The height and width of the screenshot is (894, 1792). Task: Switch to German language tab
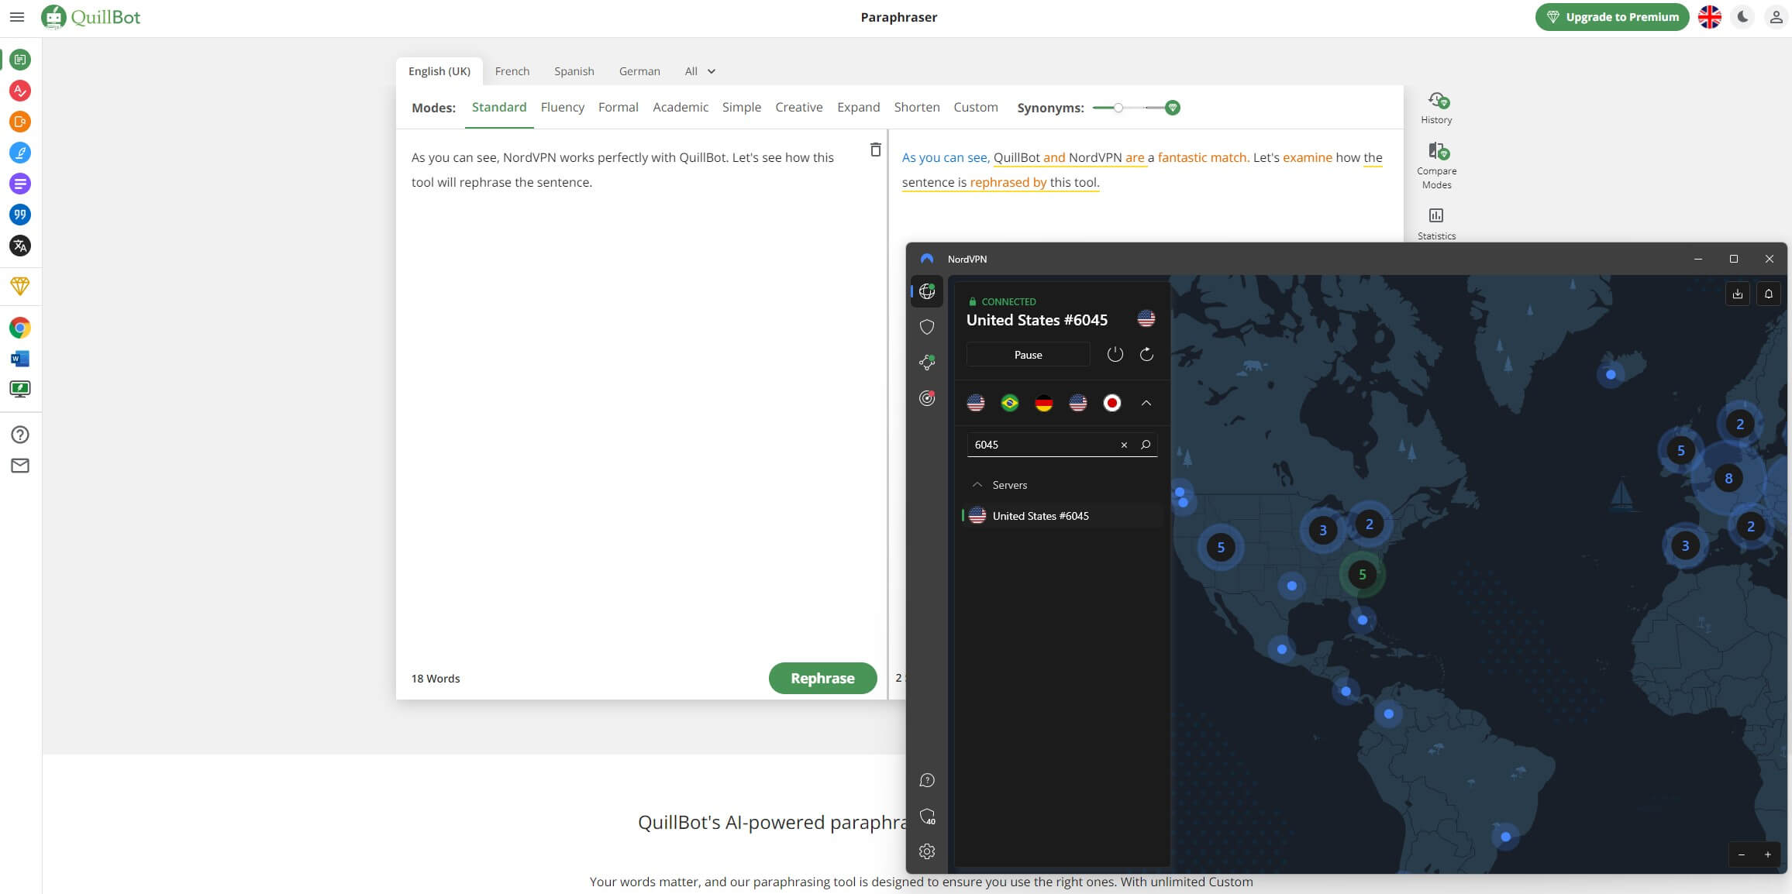(639, 71)
